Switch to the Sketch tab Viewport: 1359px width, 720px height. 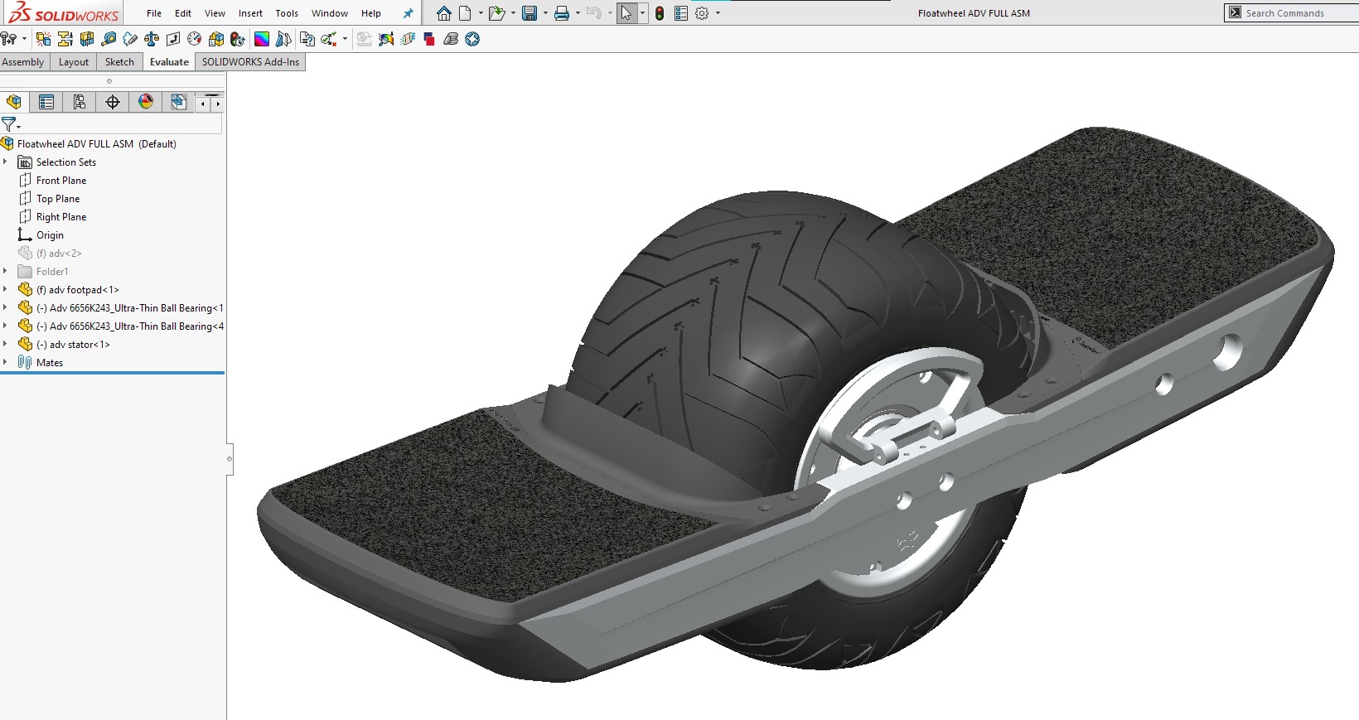(x=119, y=62)
